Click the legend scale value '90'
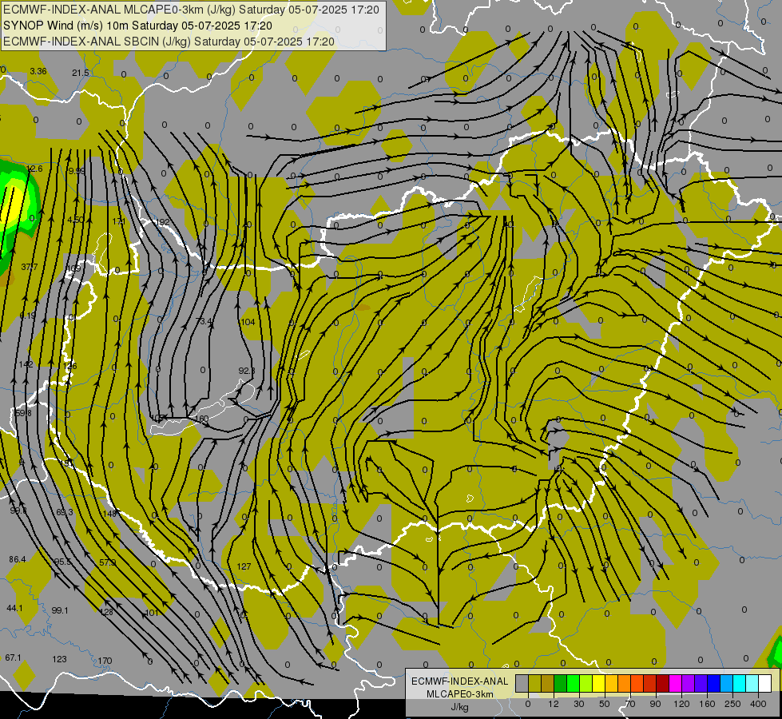Screen dimensions: 782x719 pos(655,704)
